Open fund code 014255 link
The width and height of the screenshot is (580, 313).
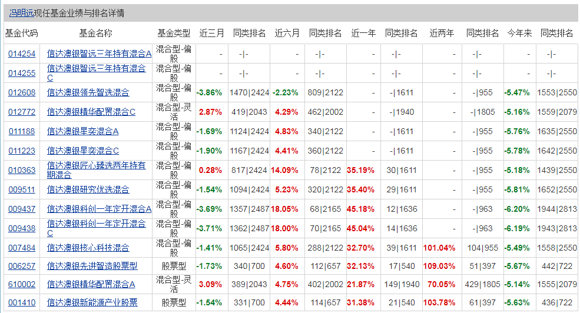coord(22,74)
